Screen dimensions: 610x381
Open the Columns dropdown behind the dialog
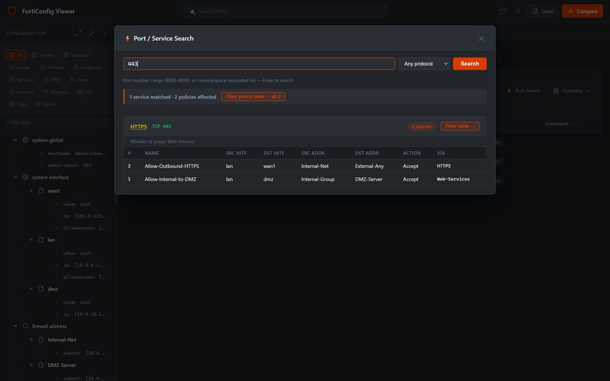point(572,91)
